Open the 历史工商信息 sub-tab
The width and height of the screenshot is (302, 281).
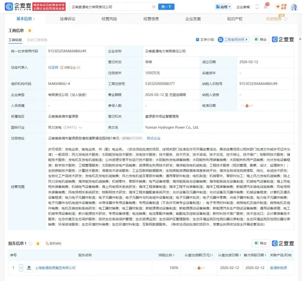click(x=37, y=40)
